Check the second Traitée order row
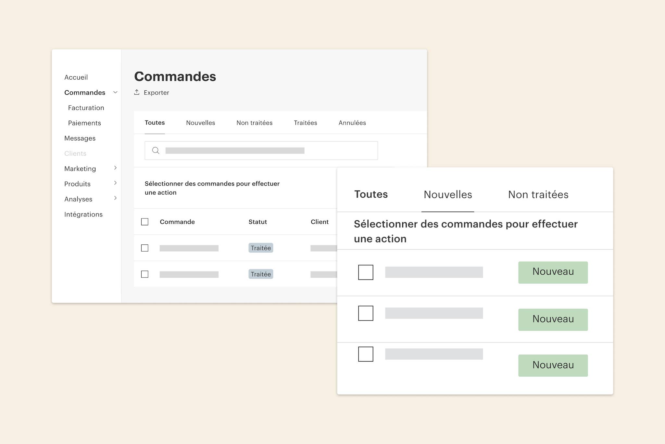This screenshot has width=665, height=444. click(x=145, y=274)
